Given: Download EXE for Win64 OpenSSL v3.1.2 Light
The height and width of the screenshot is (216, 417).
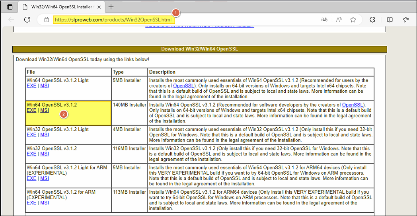Looking at the screenshot, I should click(x=31, y=86).
